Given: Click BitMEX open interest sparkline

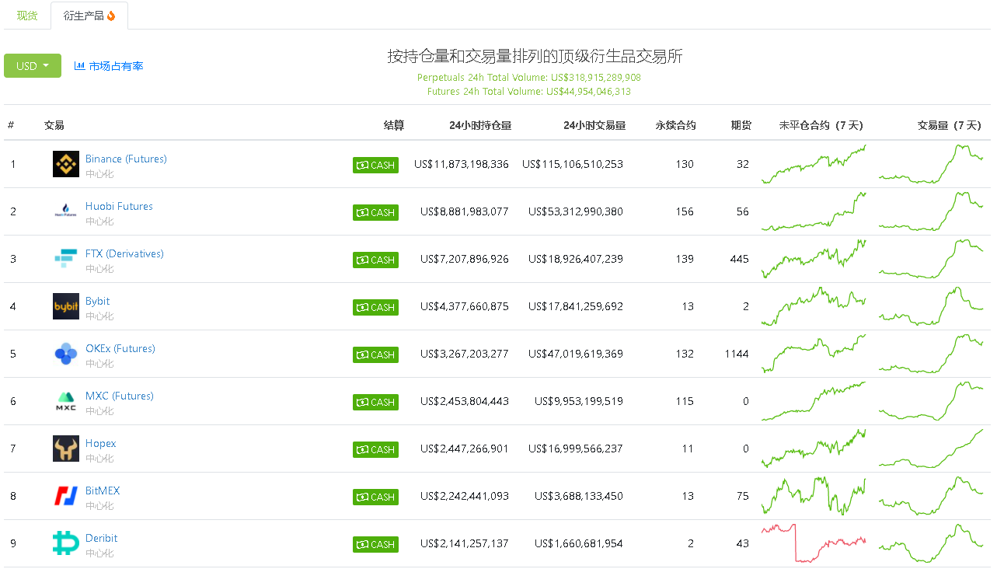Looking at the screenshot, I should tap(814, 496).
